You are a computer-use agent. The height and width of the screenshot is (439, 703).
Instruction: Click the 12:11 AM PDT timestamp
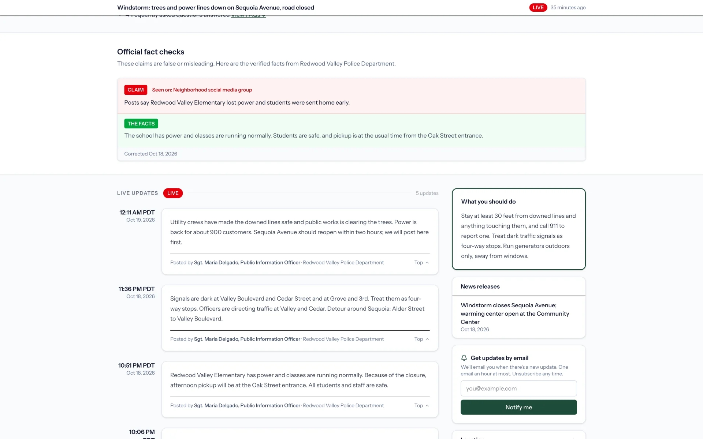[x=137, y=213]
